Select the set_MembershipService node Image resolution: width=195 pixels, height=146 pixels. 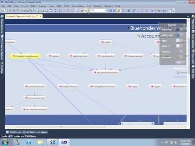pos(35,109)
